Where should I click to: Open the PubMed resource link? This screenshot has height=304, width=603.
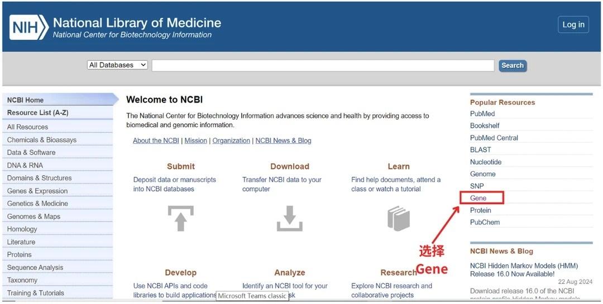pyautogui.click(x=482, y=114)
